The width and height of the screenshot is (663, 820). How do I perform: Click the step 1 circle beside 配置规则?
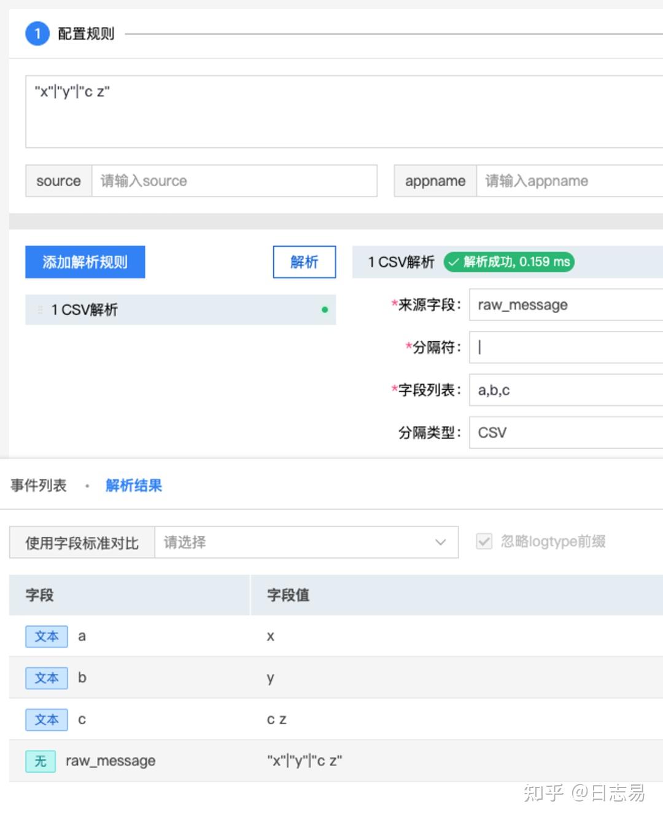[x=37, y=34]
